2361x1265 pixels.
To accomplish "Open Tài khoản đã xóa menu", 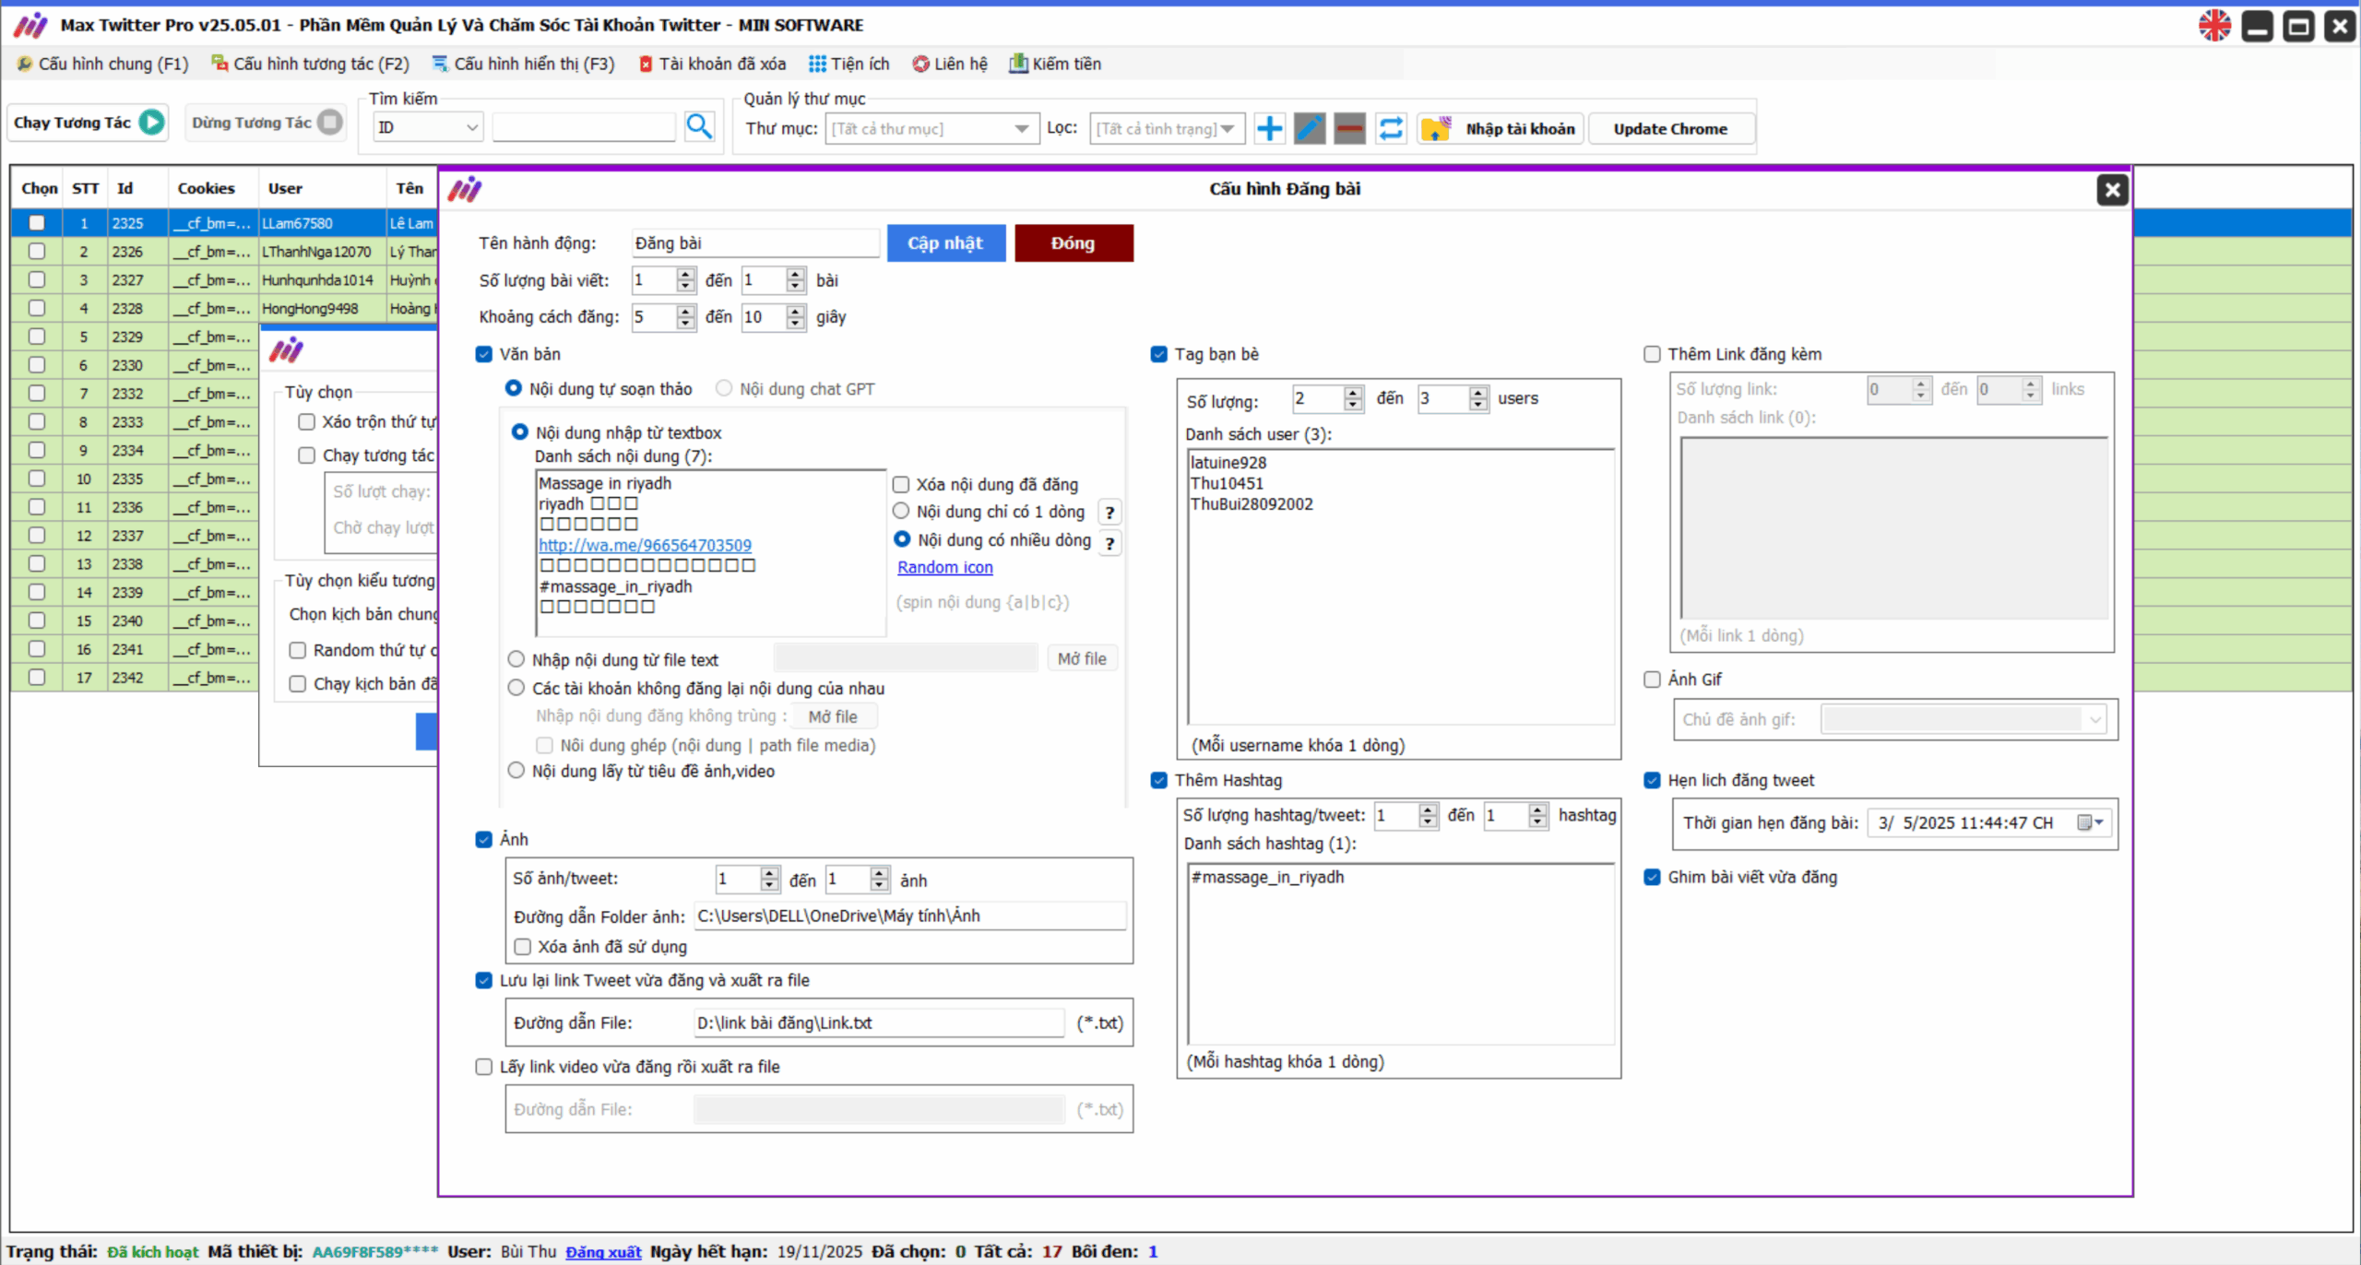I will click(x=713, y=64).
